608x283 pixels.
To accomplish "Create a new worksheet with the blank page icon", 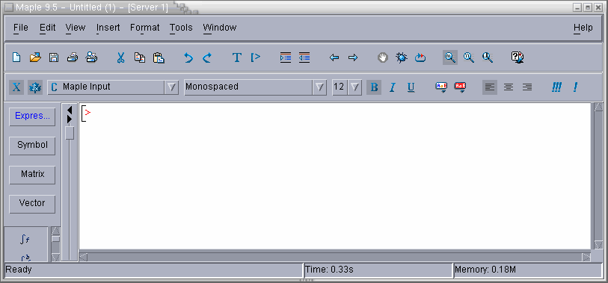I will [x=16, y=57].
